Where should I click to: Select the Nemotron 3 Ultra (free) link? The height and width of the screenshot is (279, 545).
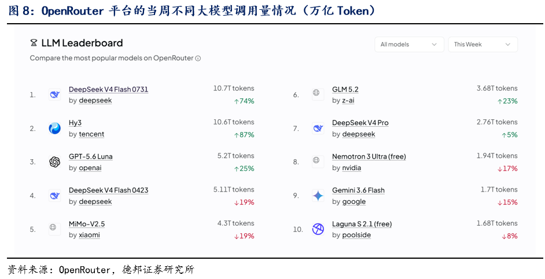pyautogui.click(x=369, y=156)
